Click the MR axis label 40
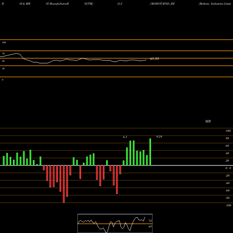233x233 pixels. tap(227, 153)
